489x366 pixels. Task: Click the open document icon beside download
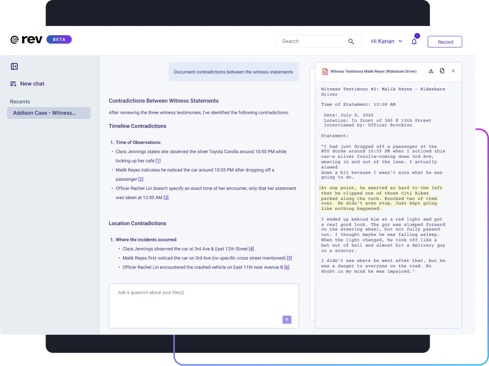click(442, 71)
